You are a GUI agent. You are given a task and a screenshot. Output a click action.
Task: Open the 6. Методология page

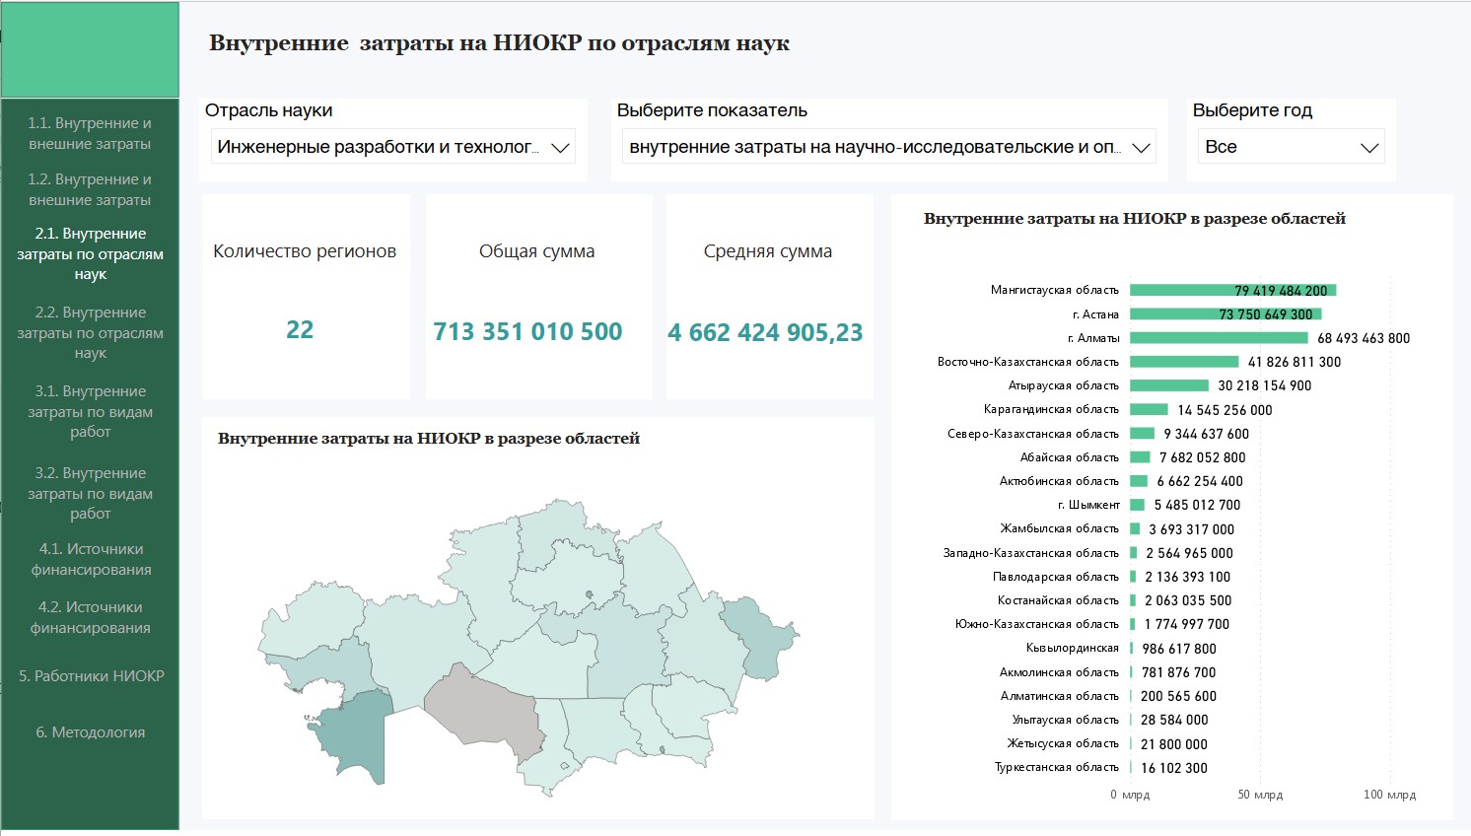(91, 732)
